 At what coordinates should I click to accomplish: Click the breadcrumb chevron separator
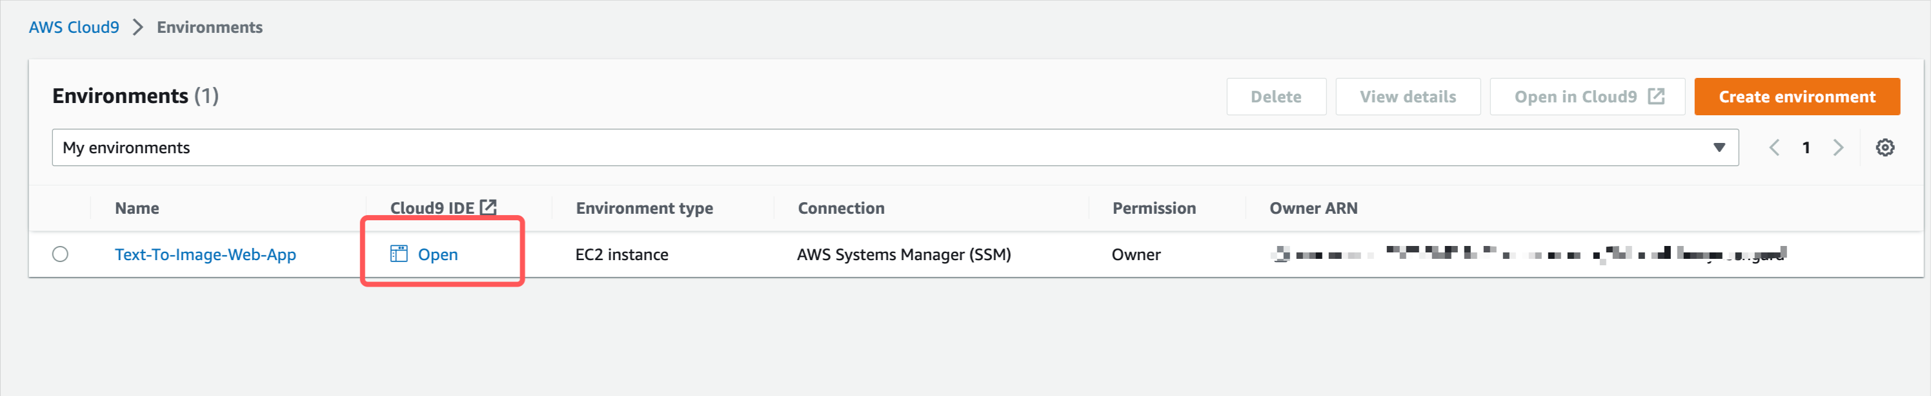pos(138,27)
